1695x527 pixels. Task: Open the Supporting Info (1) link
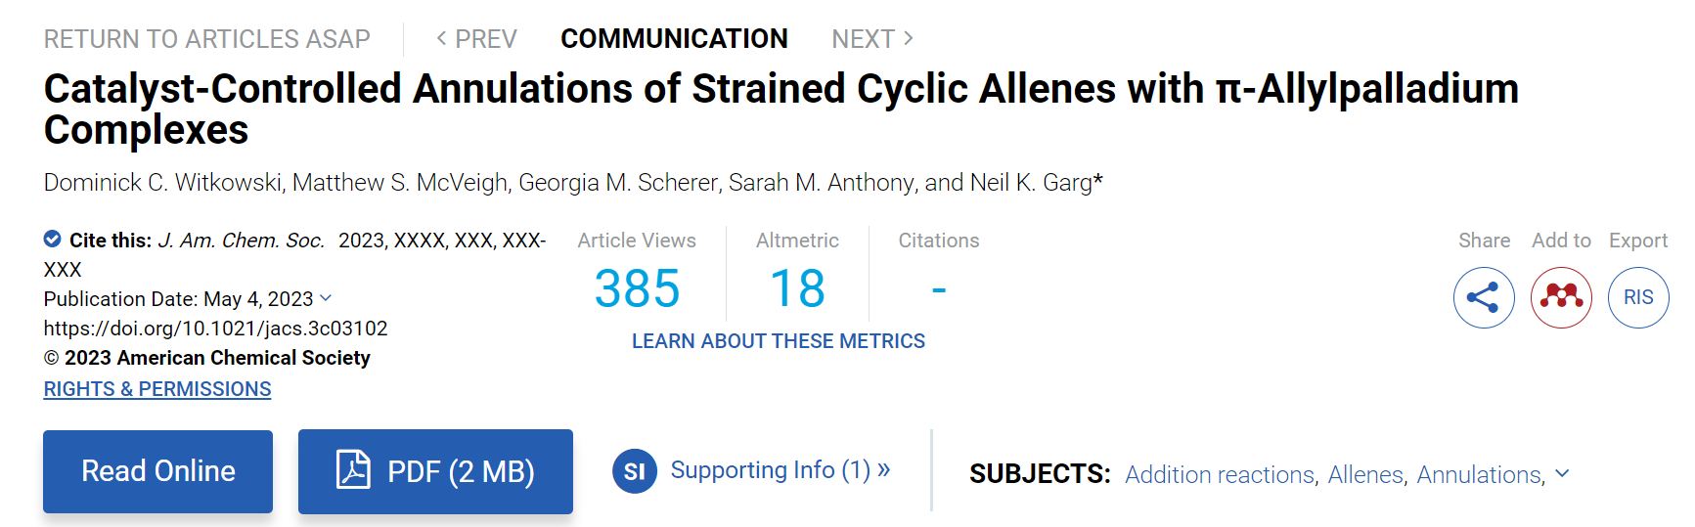click(781, 470)
